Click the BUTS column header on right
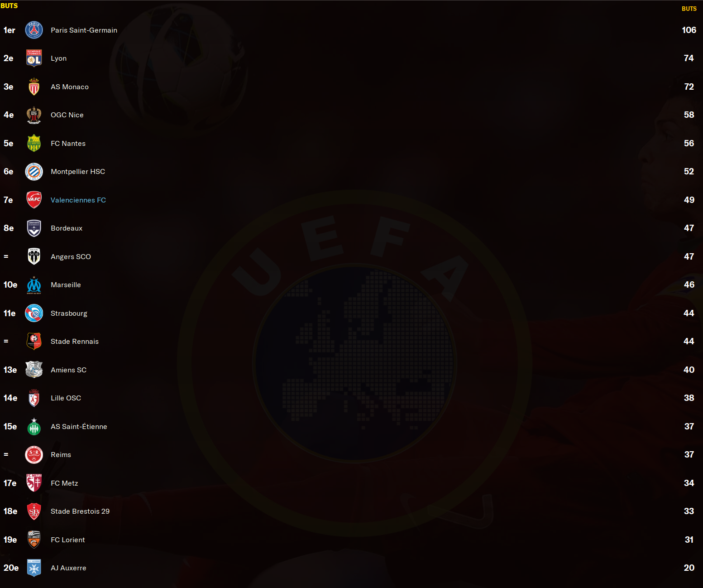Screen dimensions: 703x588 pyautogui.click(x=689, y=9)
